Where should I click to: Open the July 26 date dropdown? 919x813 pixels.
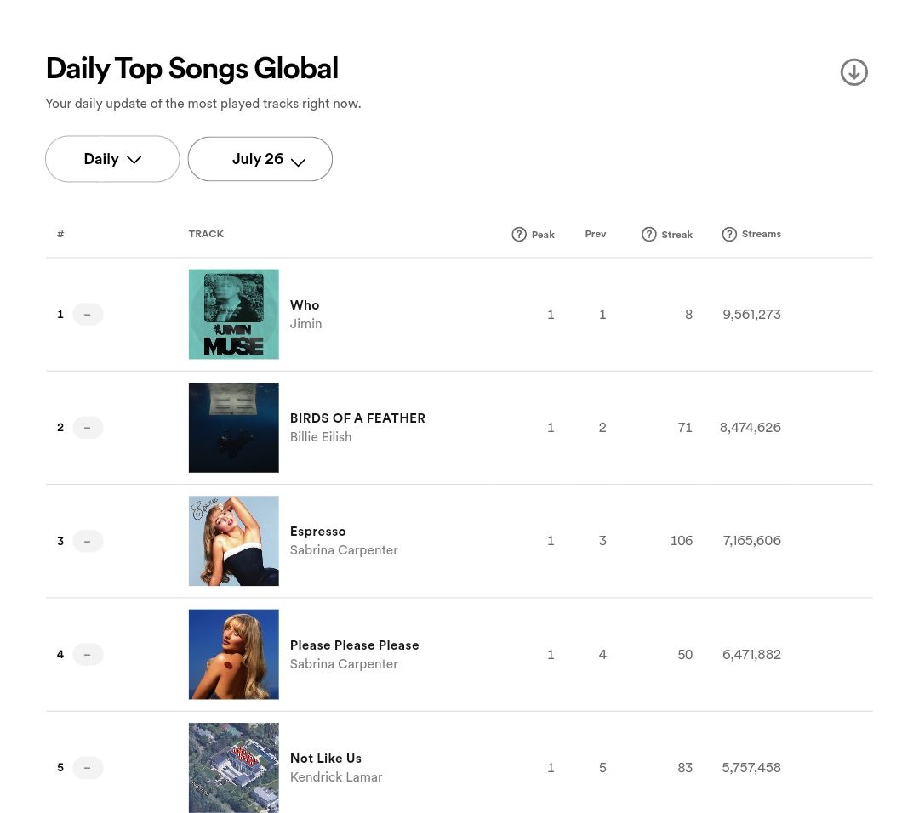(260, 159)
